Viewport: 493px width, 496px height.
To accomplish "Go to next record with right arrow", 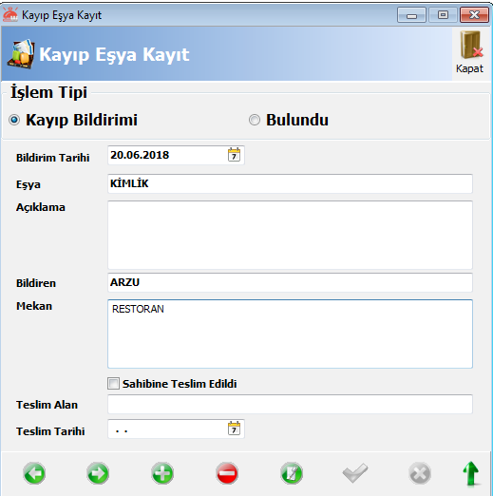I will [x=98, y=473].
